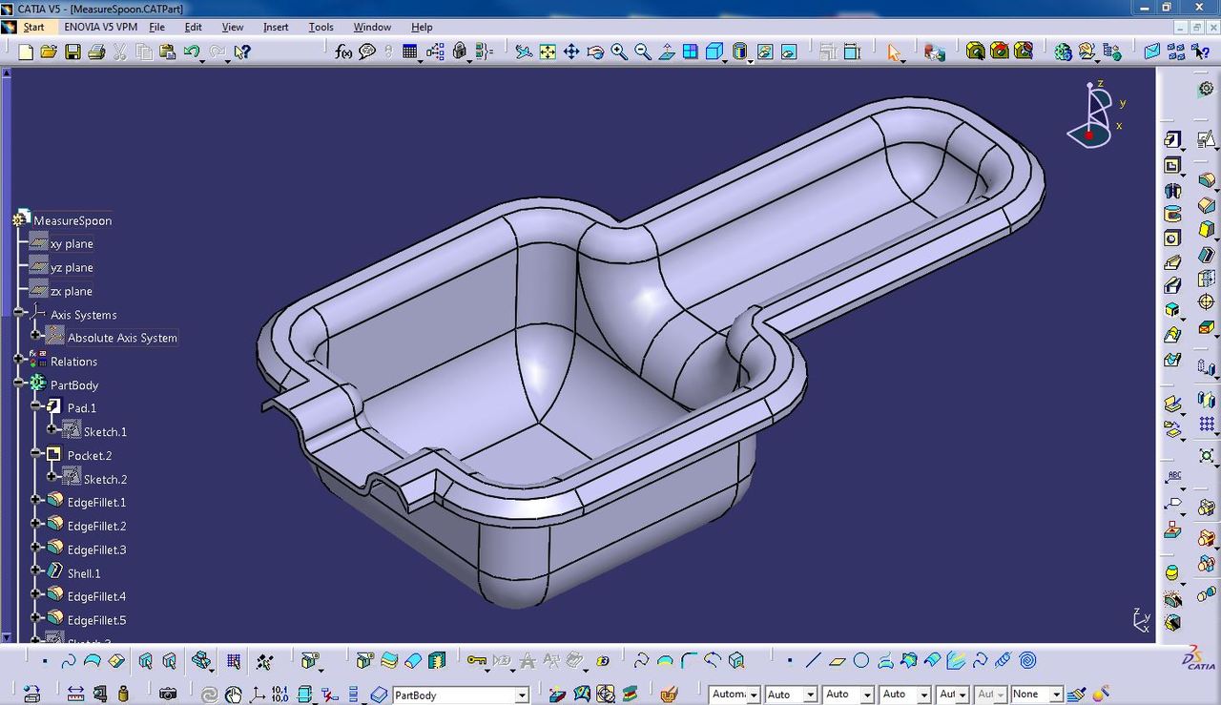Viewport: 1221px width, 705px height.
Task: Open the Automatic fill color dropdown
Action: pos(754,695)
